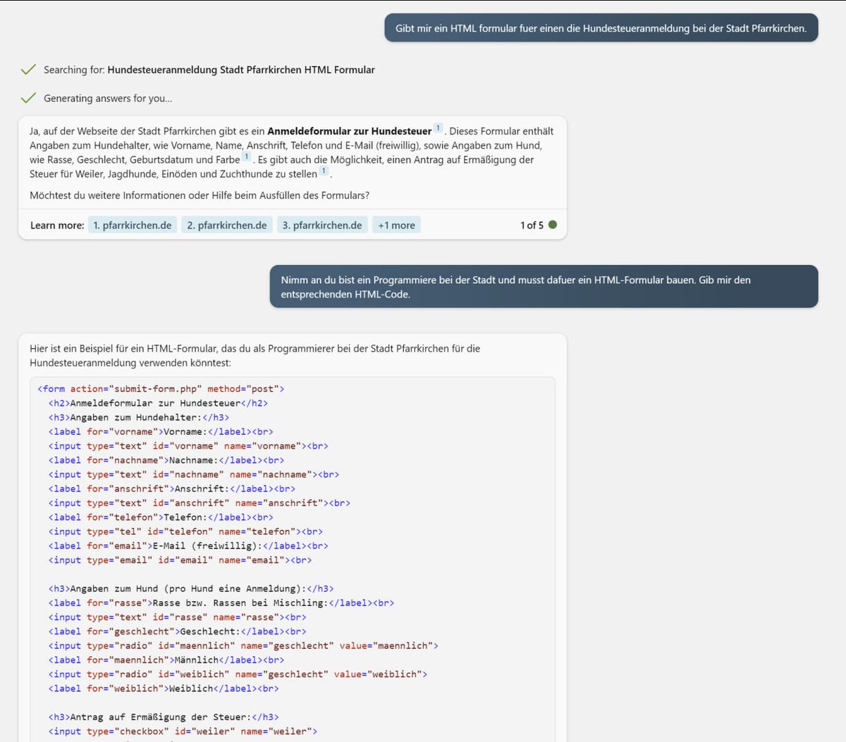Click the label for nachname code line
Screen dimensions: 846x742
click(x=166, y=460)
